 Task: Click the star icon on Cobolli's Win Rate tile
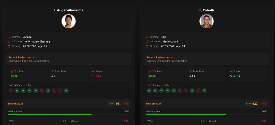point(150,71)
